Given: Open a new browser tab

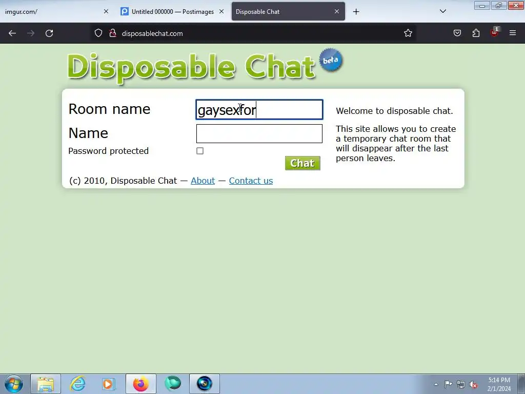Looking at the screenshot, I should tap(356, 12).
